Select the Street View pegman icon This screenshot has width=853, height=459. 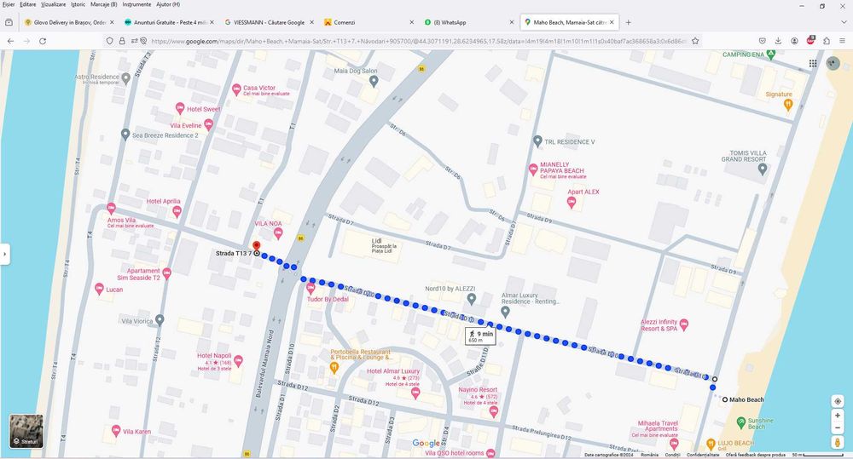pos(838,443)
